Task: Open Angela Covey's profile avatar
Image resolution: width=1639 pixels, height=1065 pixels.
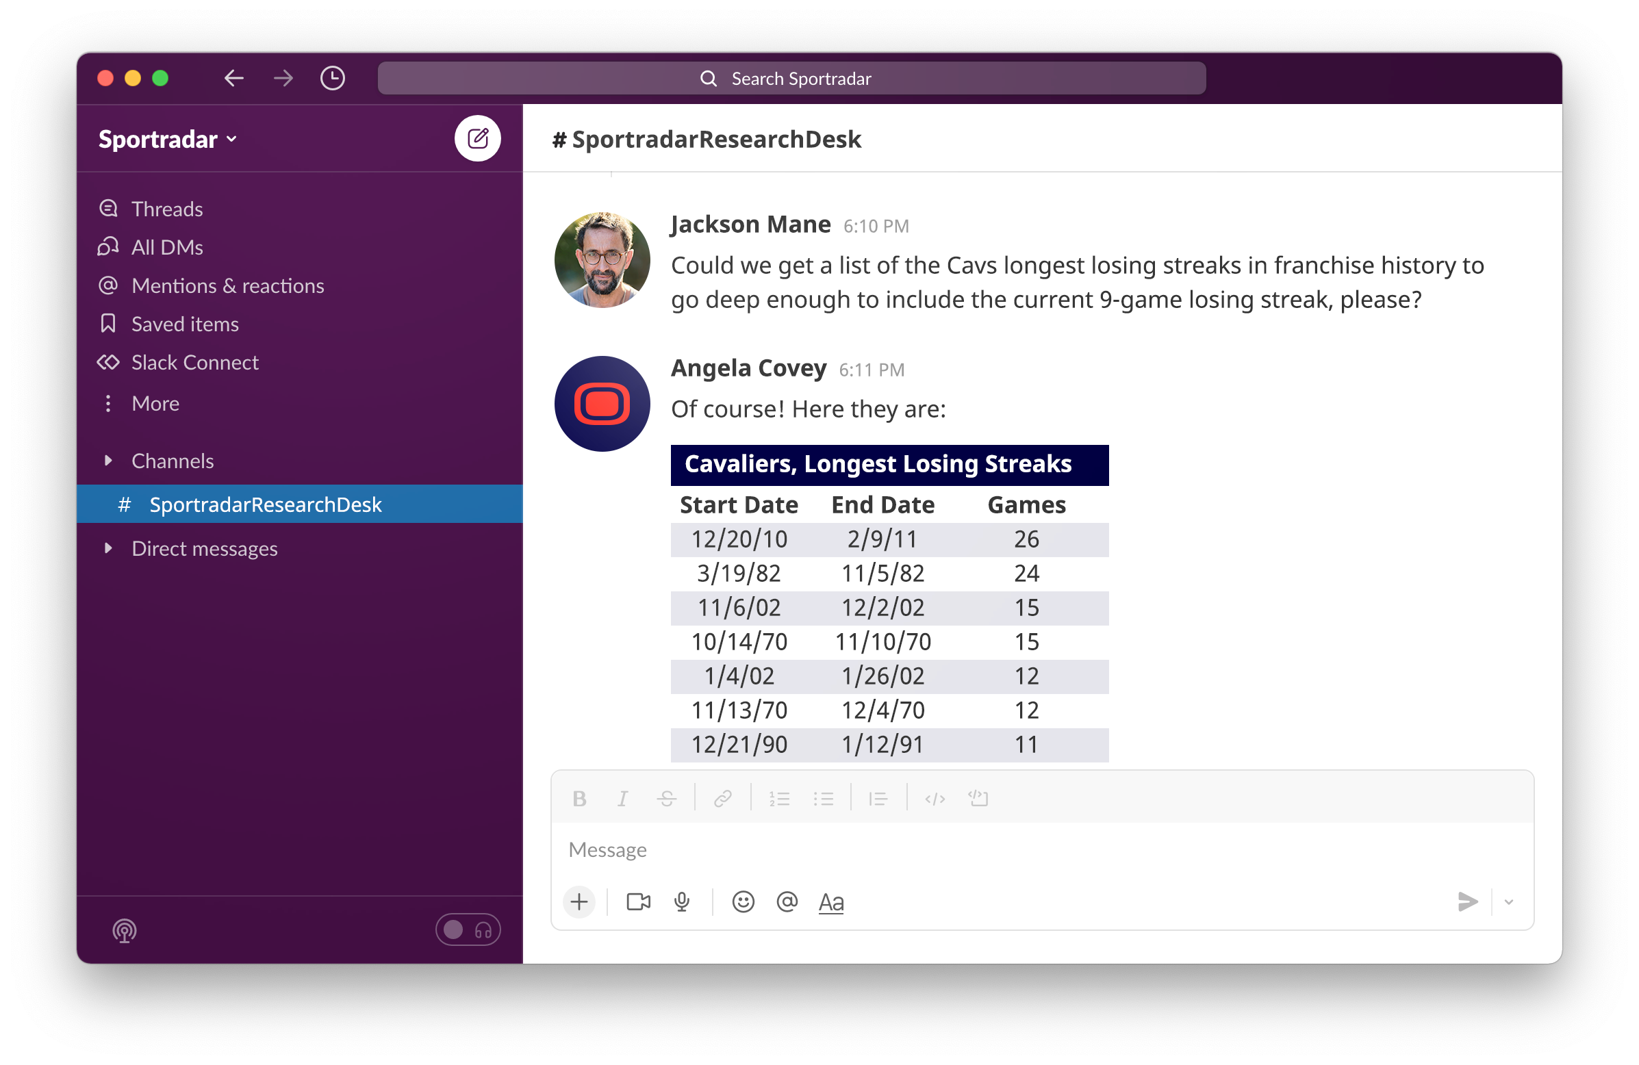Action: pyautogui.click(x=602, y=403)
